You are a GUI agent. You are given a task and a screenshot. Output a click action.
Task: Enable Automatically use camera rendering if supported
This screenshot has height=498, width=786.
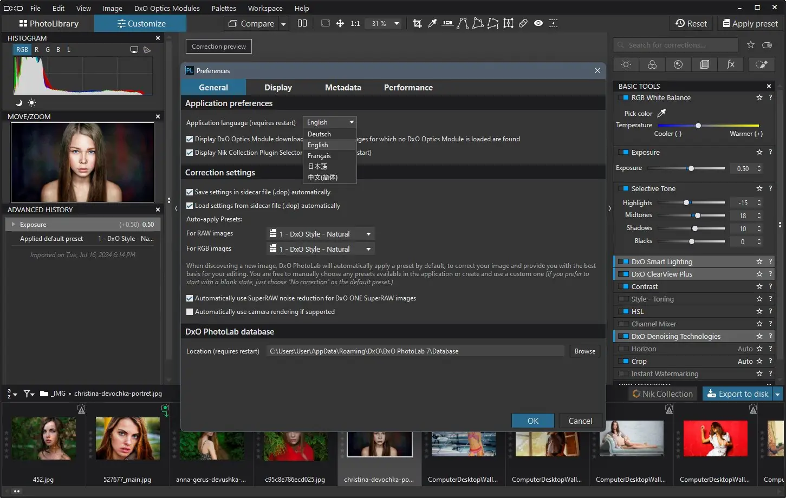coord(190,312)
